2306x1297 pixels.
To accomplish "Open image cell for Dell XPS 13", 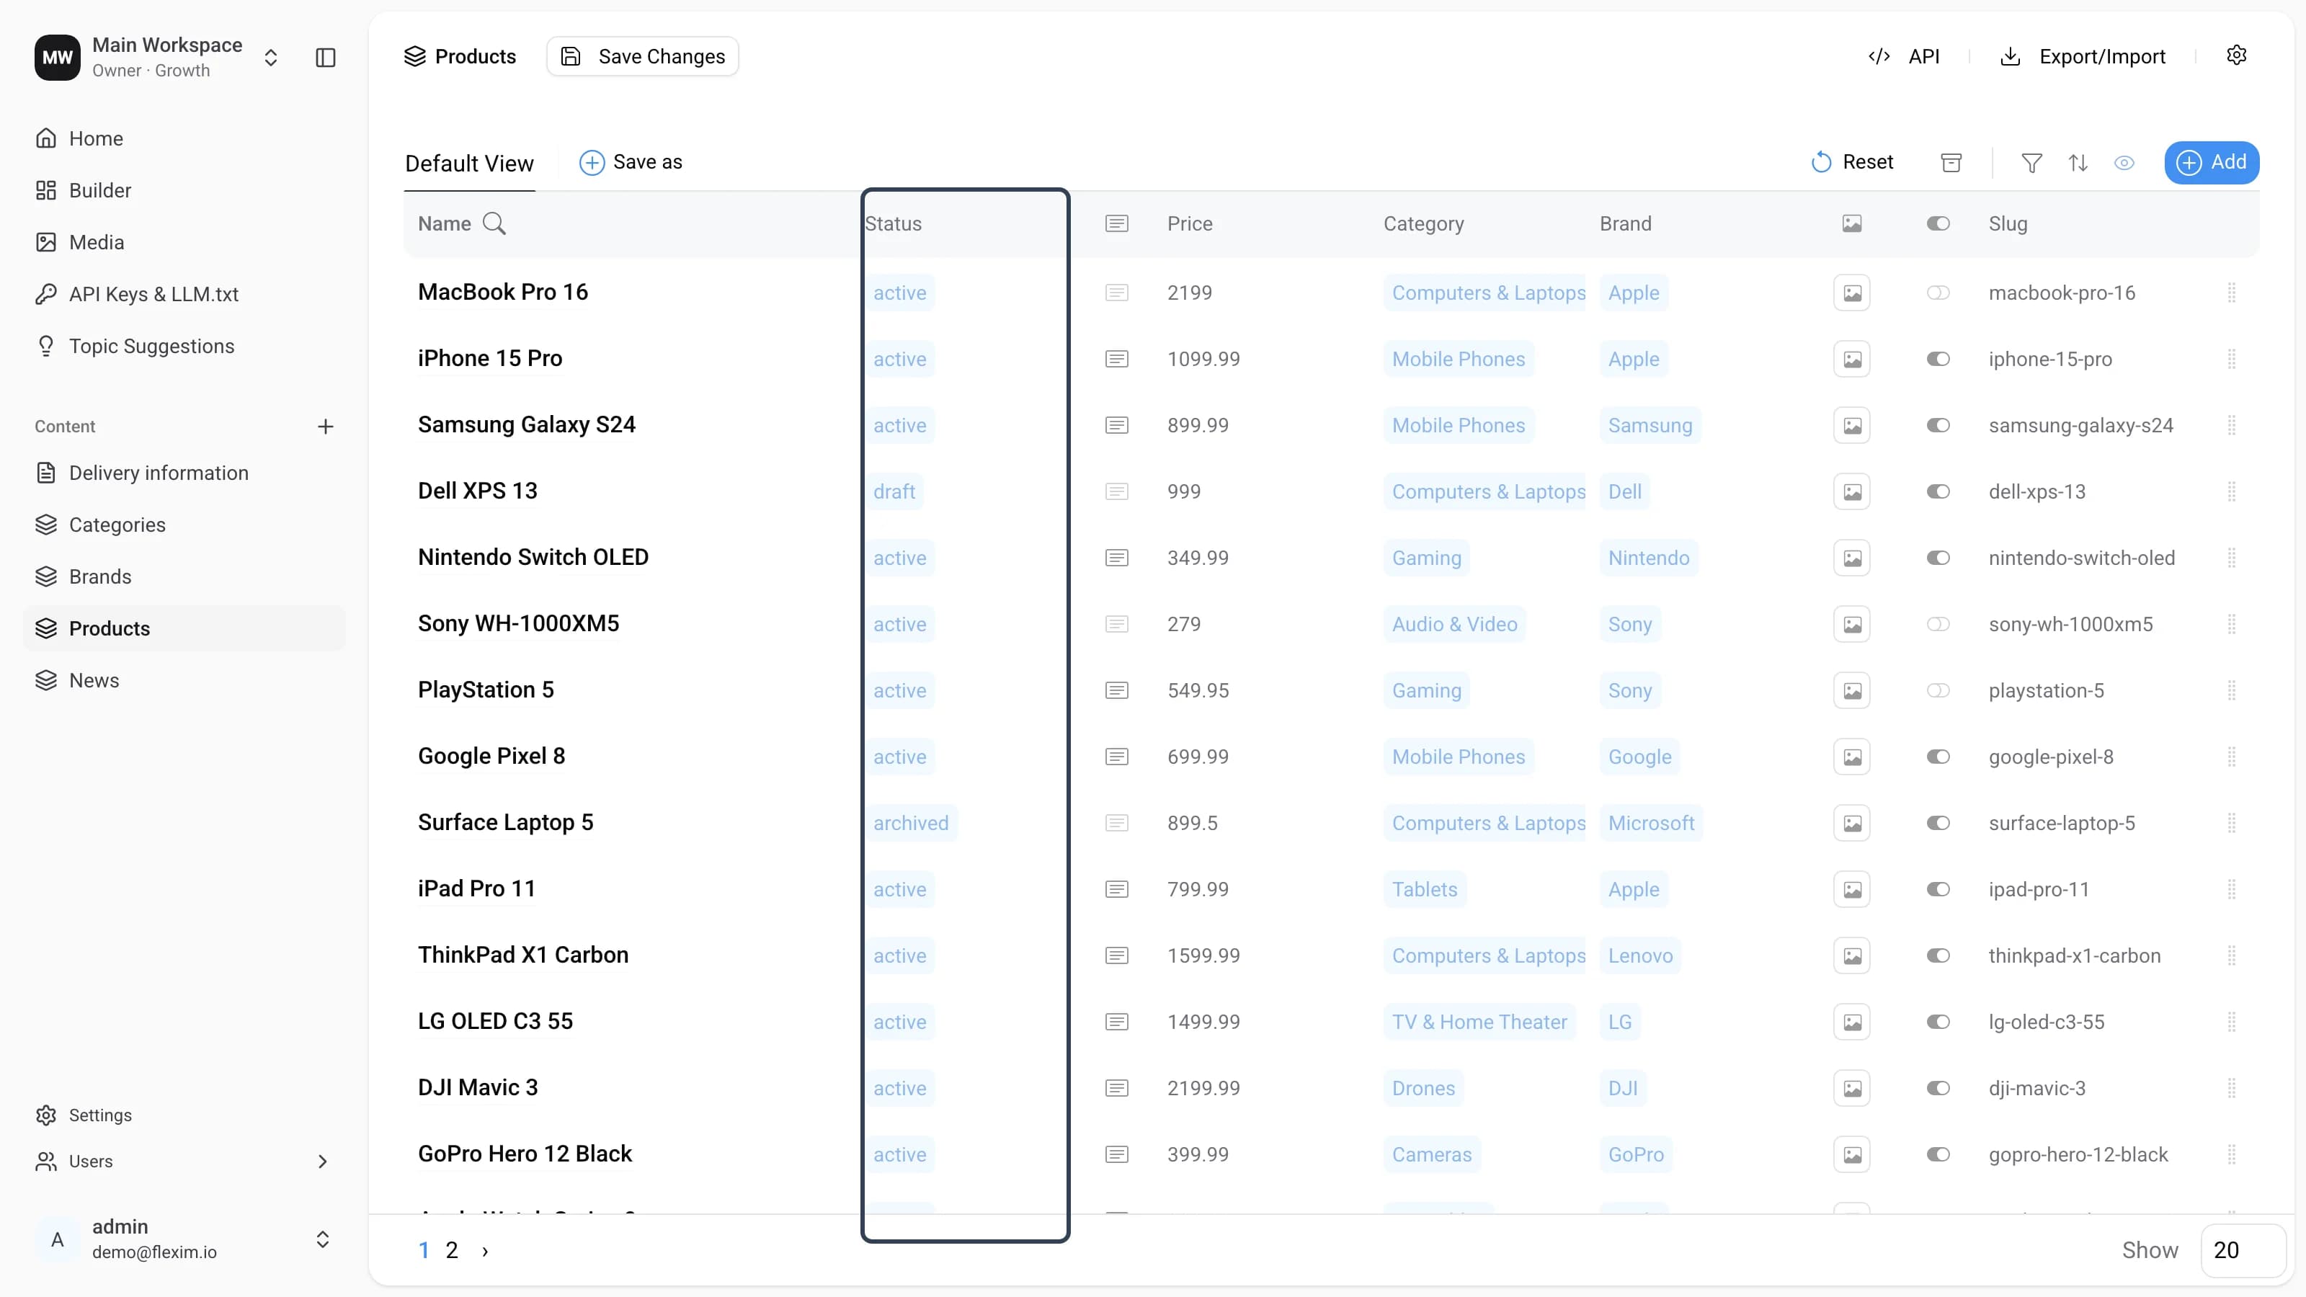I will (x=1851, y=491).
